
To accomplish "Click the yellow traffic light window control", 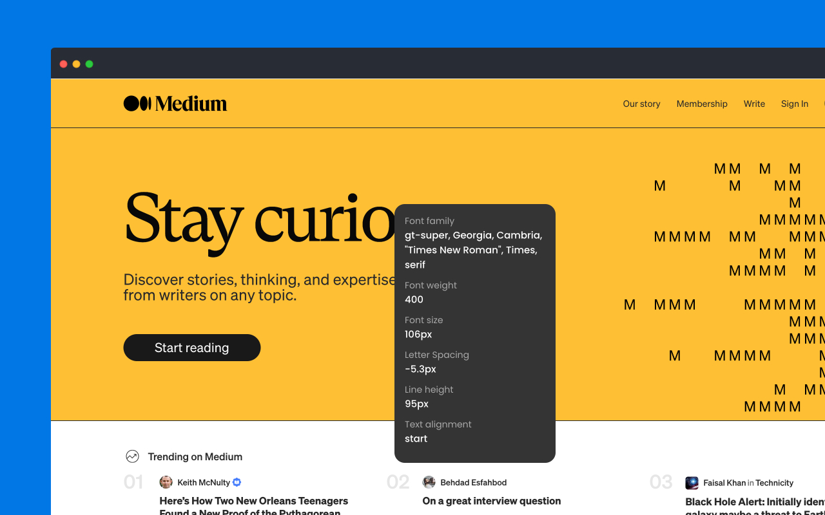I will pos(76,64).
